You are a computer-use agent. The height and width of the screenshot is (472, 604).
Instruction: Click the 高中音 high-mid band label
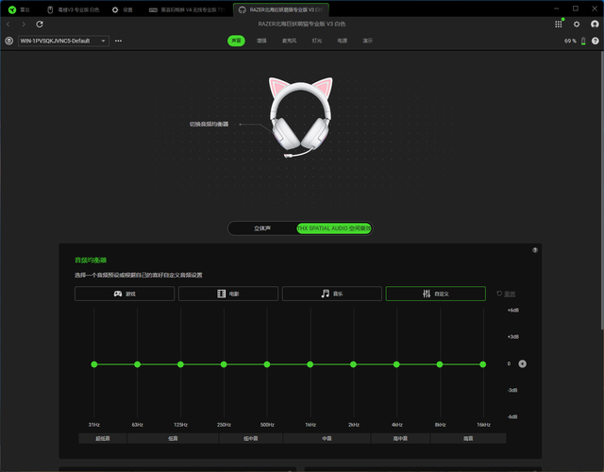click(x=400, y=438)
